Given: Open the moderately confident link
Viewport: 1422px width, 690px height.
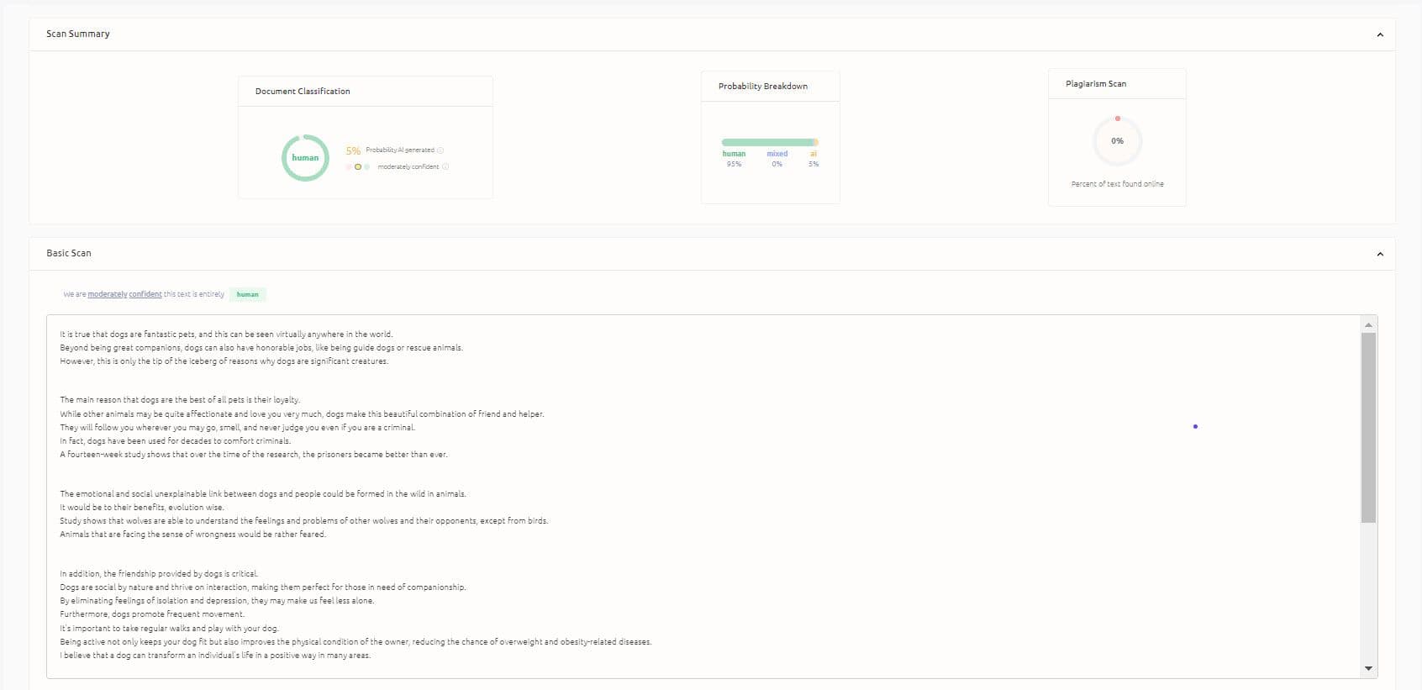Looking at the screenshot, I should (124, 294).
